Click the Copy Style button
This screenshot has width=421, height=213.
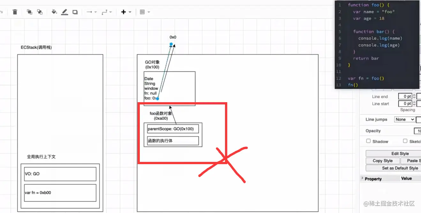pos(383,161)
